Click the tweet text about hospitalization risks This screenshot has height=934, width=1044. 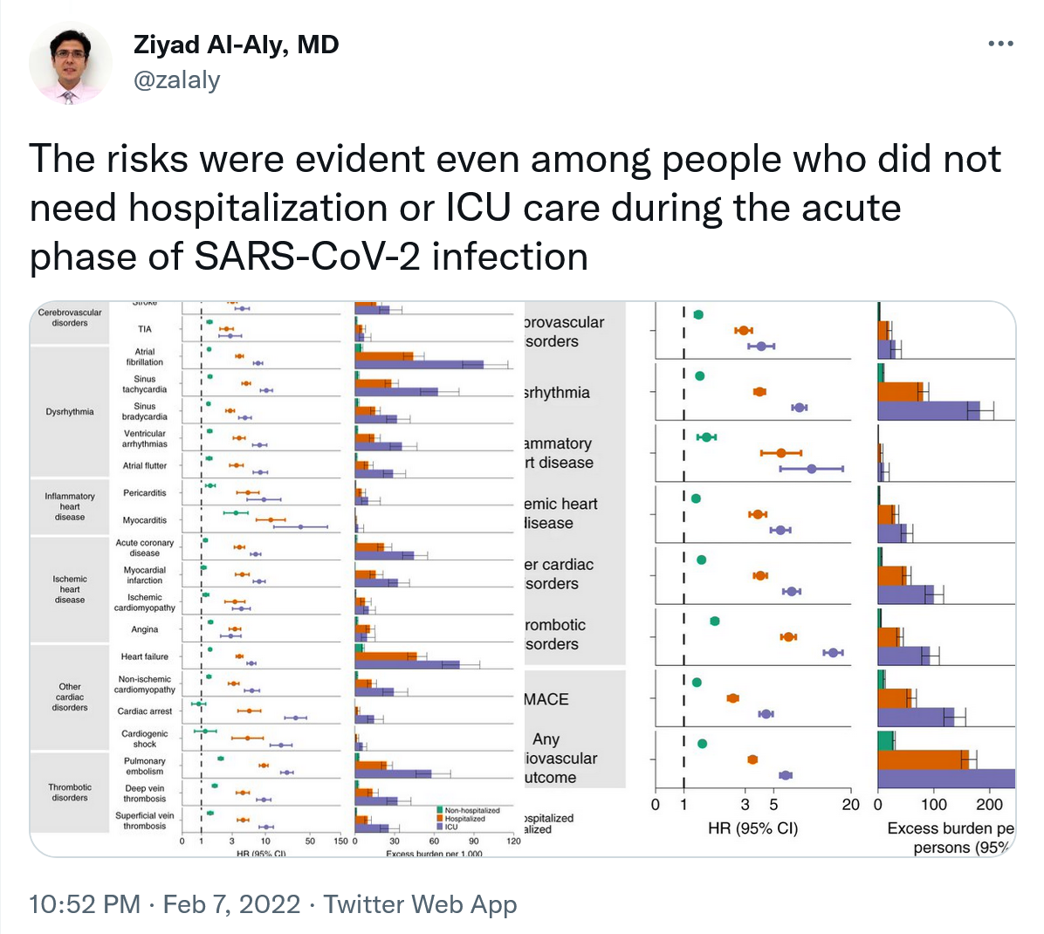(x=515, y=208)
